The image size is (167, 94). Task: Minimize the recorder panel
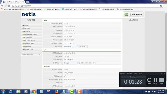coord(162,73)
